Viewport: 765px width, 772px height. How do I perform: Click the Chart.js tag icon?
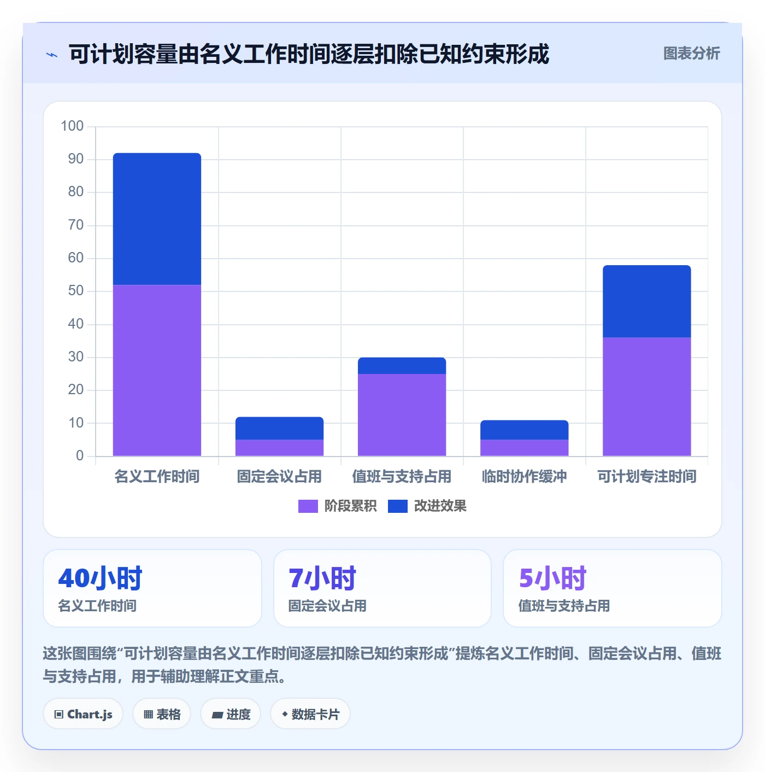(x=59, y=715)
